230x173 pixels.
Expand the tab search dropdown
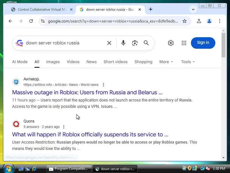point(193,10)
